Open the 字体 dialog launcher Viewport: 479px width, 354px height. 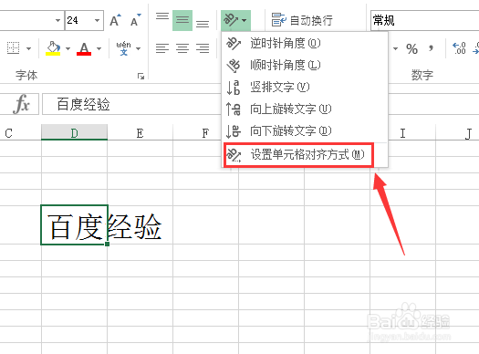click(141, 76)
